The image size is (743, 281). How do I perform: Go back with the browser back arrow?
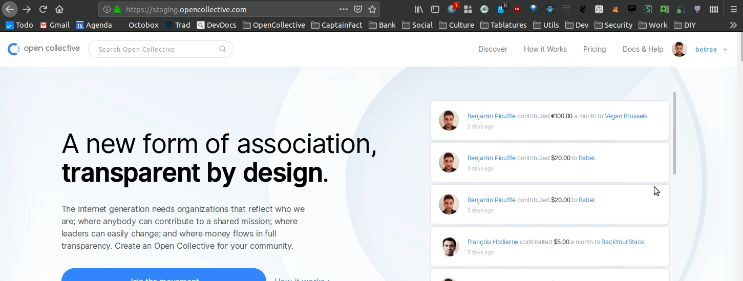point(10,9)
